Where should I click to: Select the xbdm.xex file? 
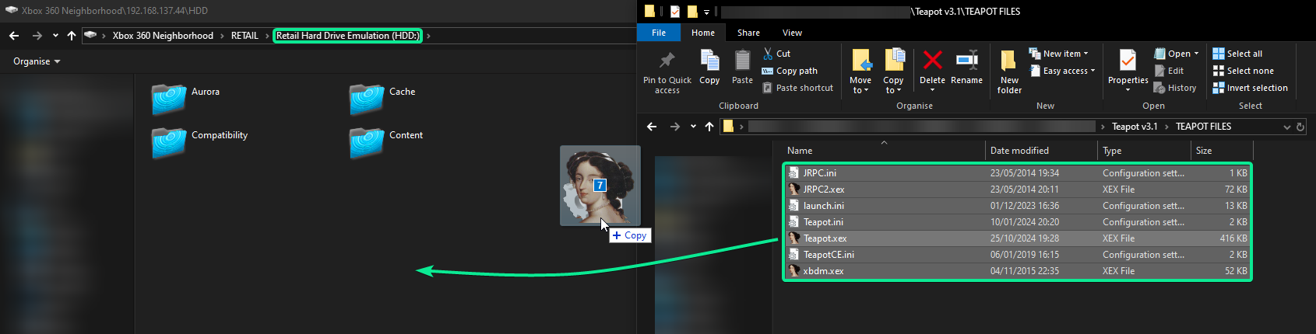[x=1017, y=271]
